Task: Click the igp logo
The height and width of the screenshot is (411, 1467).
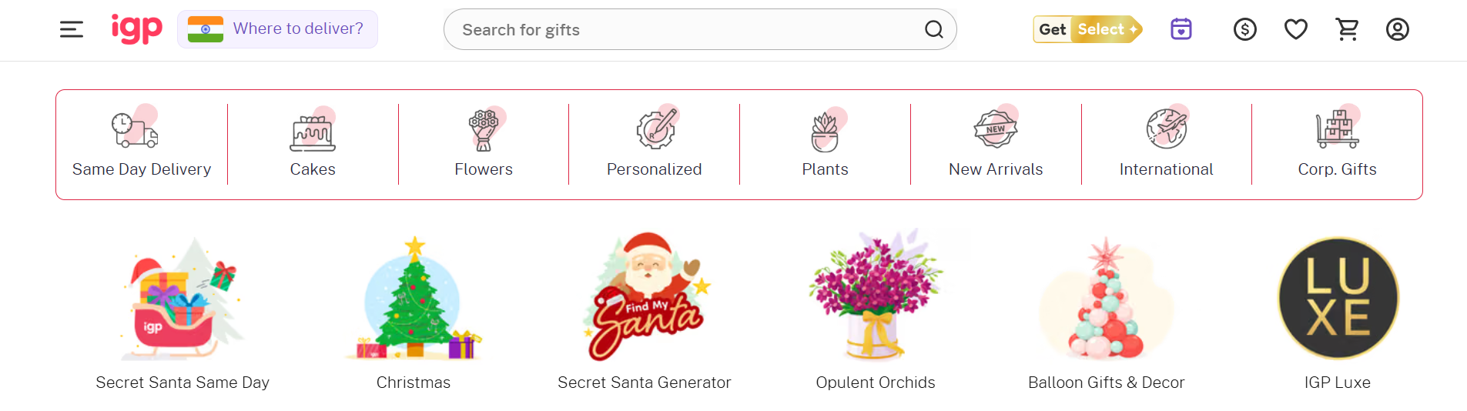Action: click(x=136, y=28)
